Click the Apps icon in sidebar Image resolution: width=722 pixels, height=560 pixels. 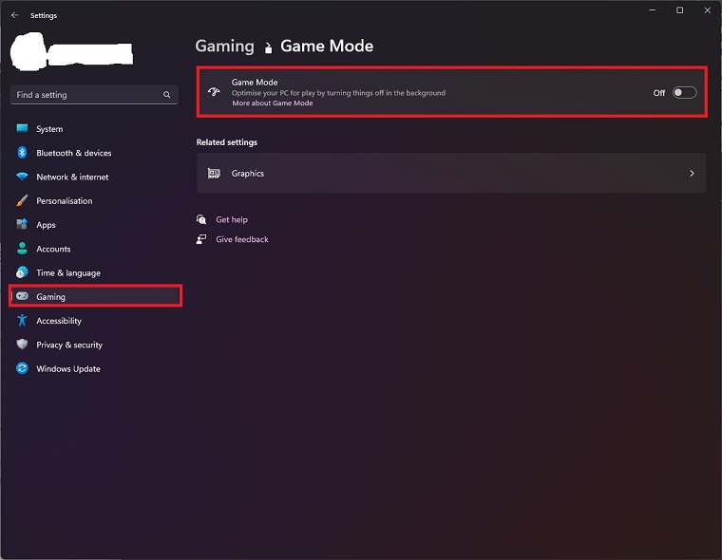[22, 225]
